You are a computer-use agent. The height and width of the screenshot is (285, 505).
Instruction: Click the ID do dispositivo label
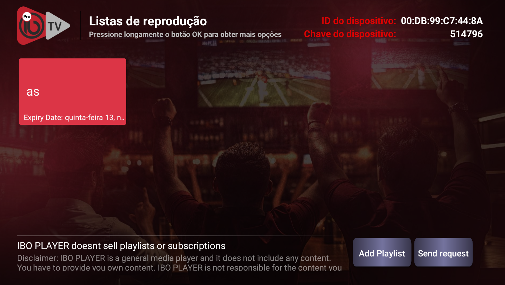pyautogui.click(x=359, y=21)
